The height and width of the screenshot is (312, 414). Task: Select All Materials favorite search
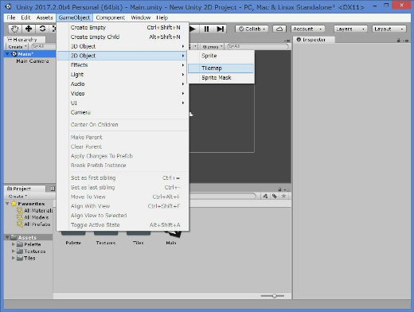pos(35,211)
